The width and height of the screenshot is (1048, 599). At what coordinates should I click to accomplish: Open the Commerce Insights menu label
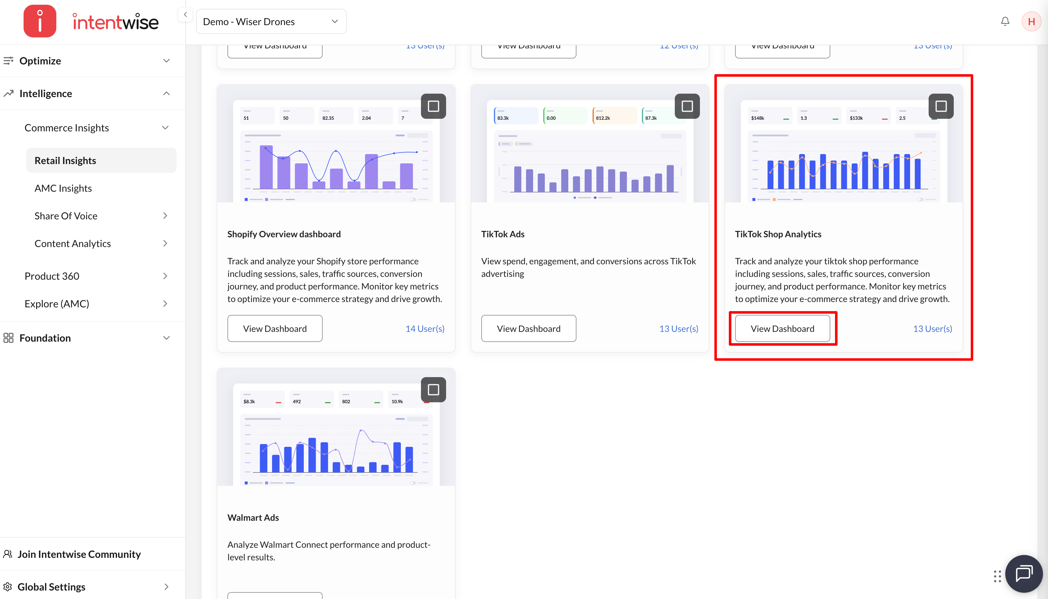[x=67, y=128]
